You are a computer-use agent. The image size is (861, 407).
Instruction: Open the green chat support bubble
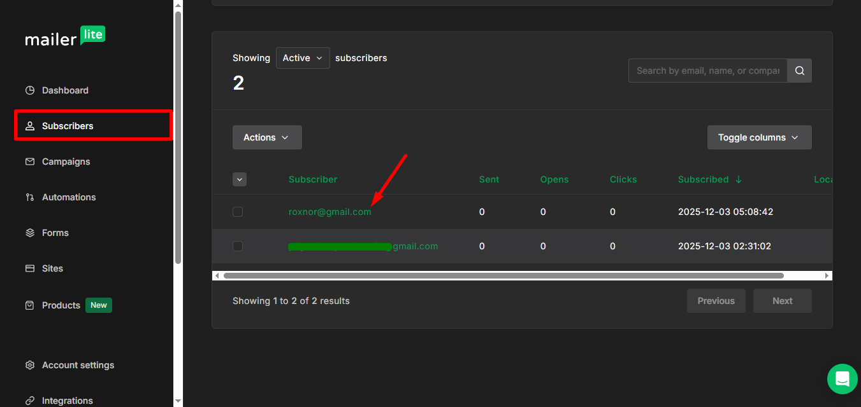click(842, 379)
